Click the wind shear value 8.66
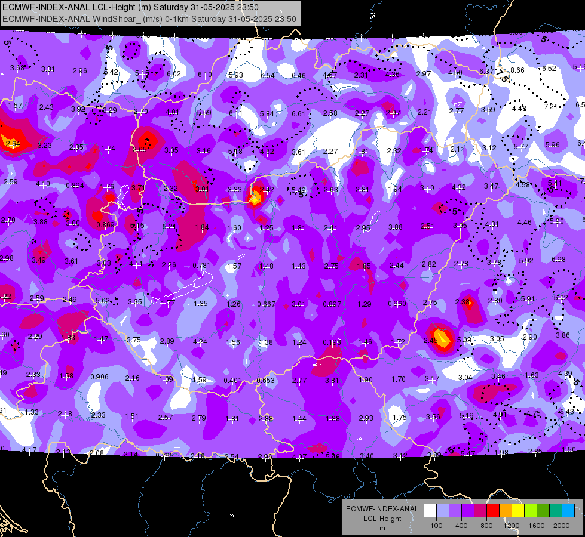 (517, 70)
